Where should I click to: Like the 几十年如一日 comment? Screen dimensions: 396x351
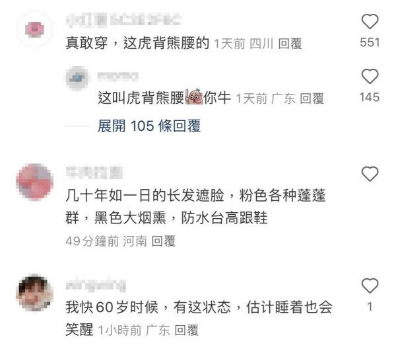370,174
